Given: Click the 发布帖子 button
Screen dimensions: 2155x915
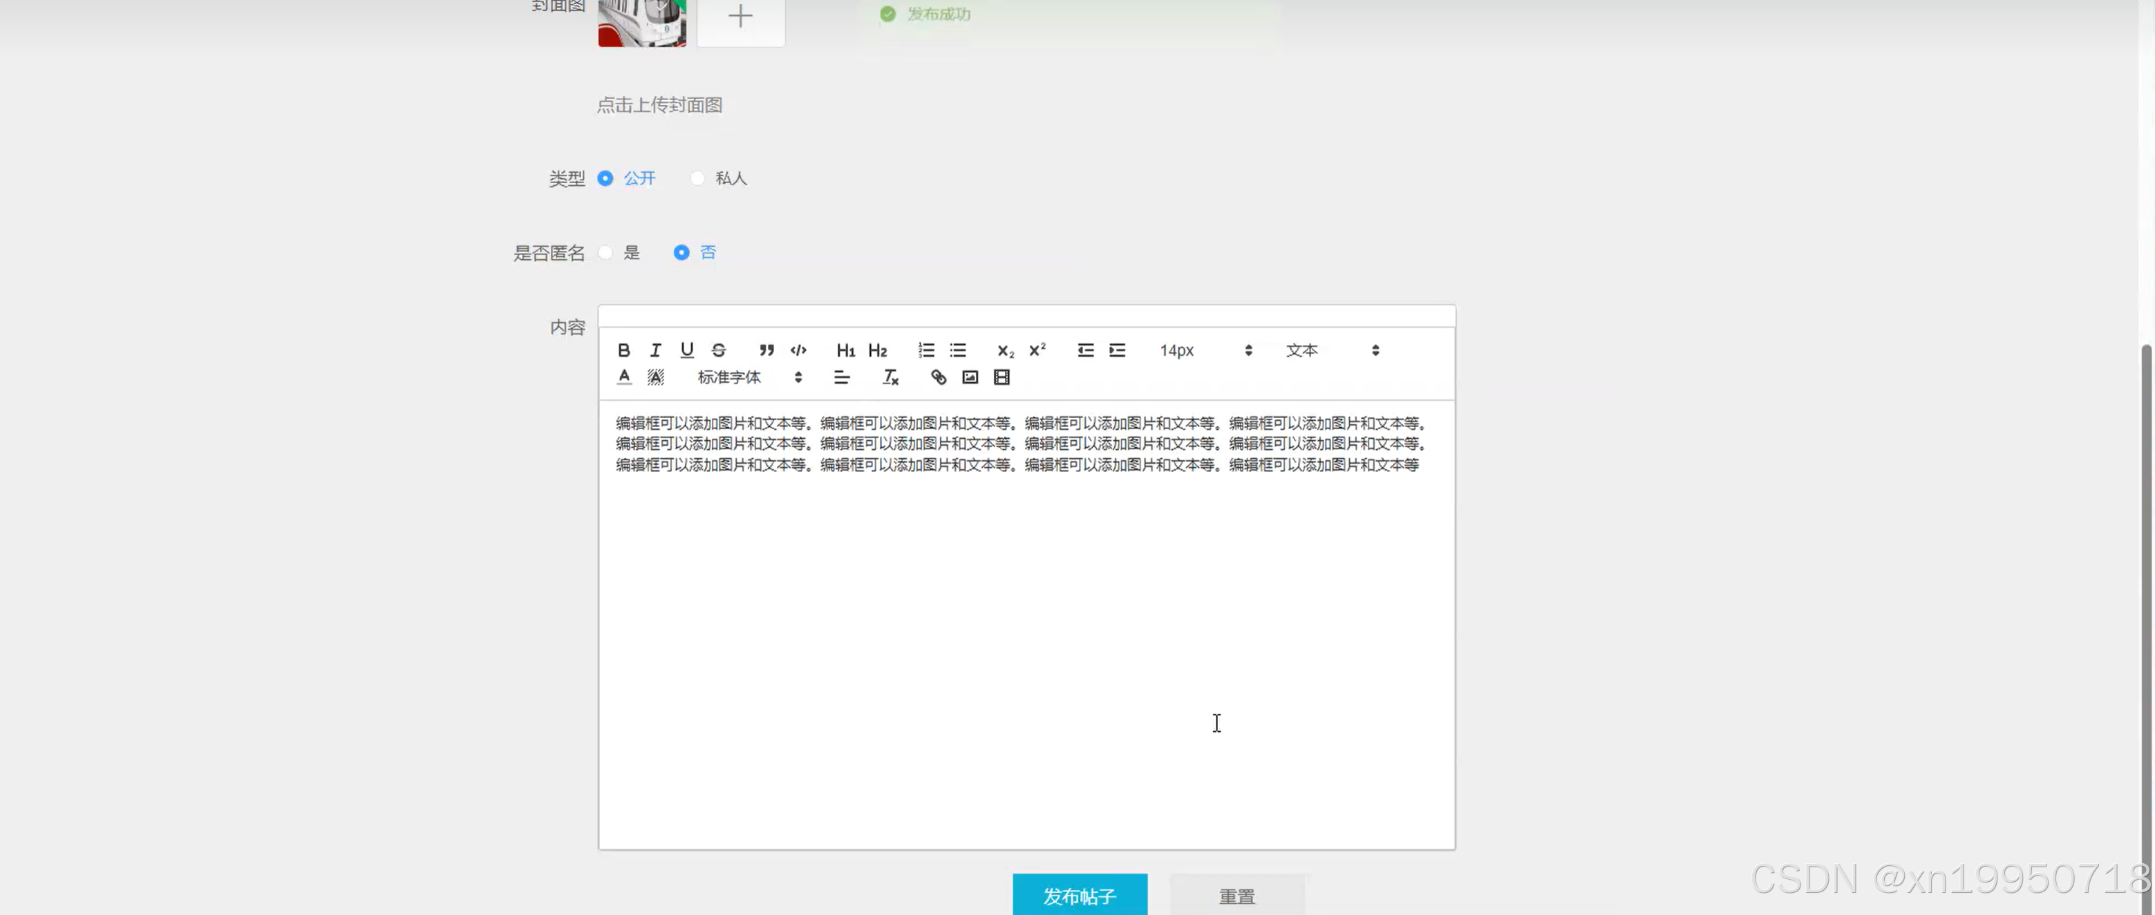Looking at the screenshot, I should tap(1079, 895).
